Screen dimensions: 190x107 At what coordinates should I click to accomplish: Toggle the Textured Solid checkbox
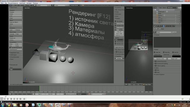click(x=115, y=42)
